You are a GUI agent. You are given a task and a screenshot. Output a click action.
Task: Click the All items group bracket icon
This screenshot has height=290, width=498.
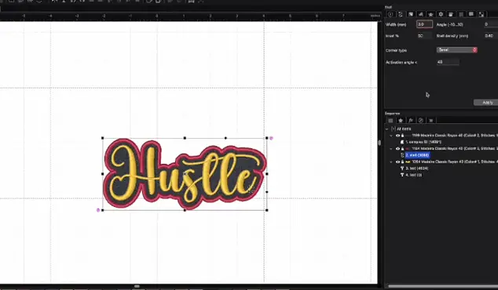coord(394,129)
